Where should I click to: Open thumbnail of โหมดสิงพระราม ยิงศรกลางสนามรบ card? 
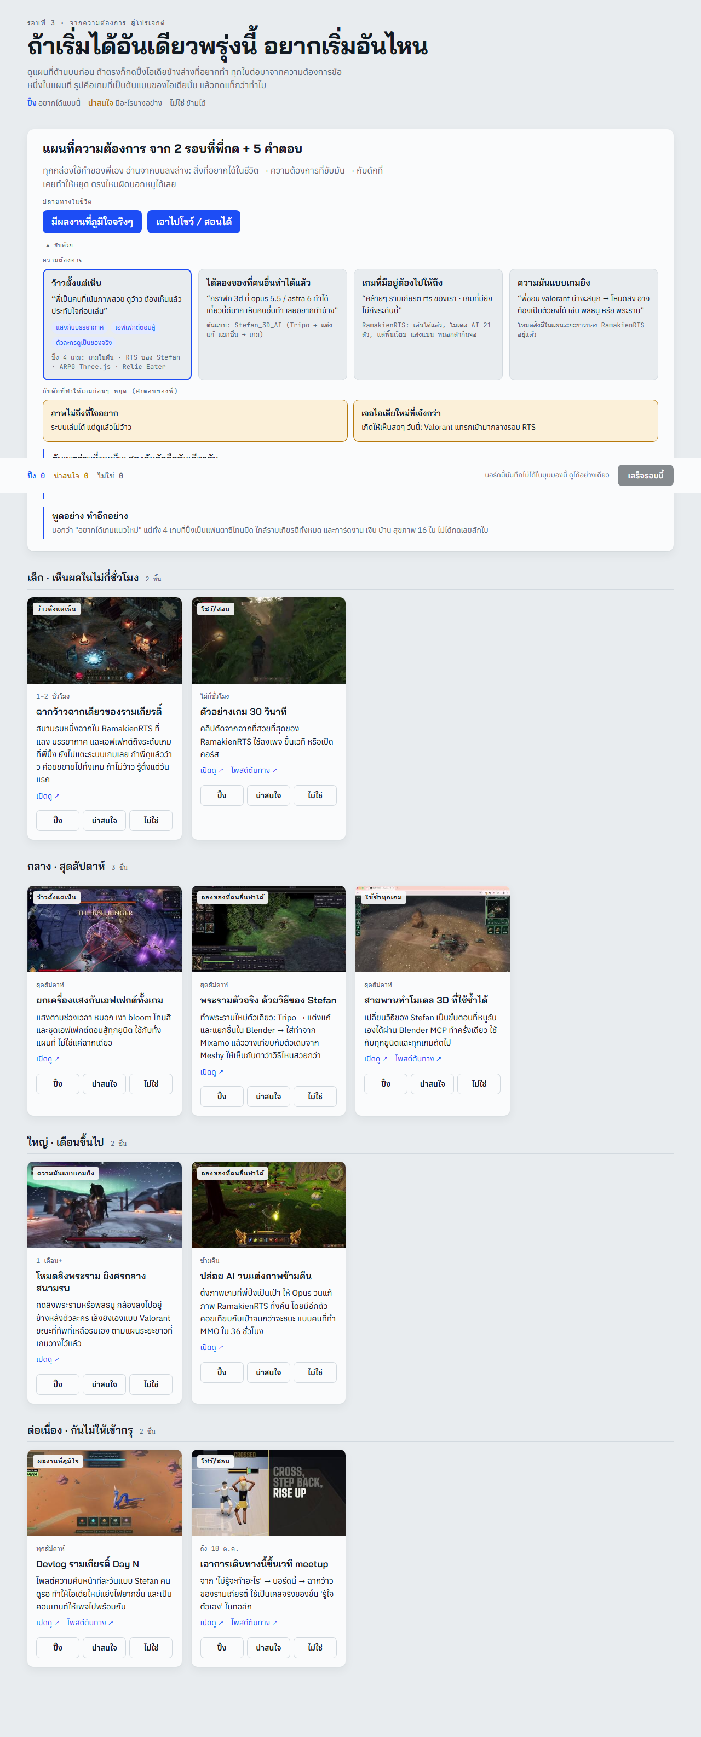click(x=105, y=1205)
